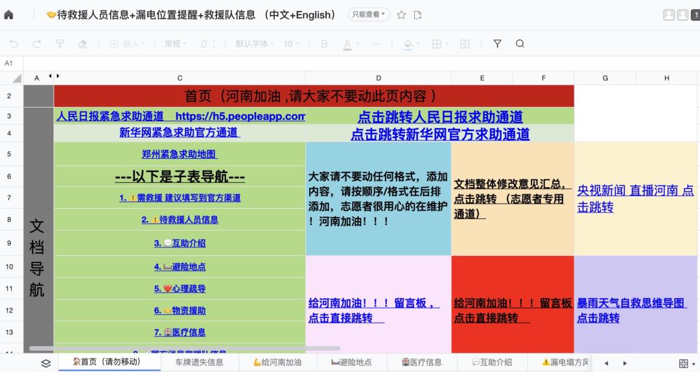Screen dimensions: 700x372
Task: Open the 只能查看 permission dropdown
Action: coord(369,14)
